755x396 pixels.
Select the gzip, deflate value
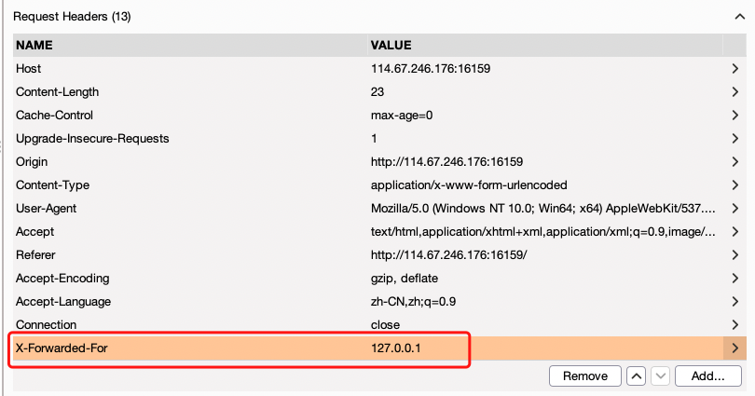[x=405, y=278]
